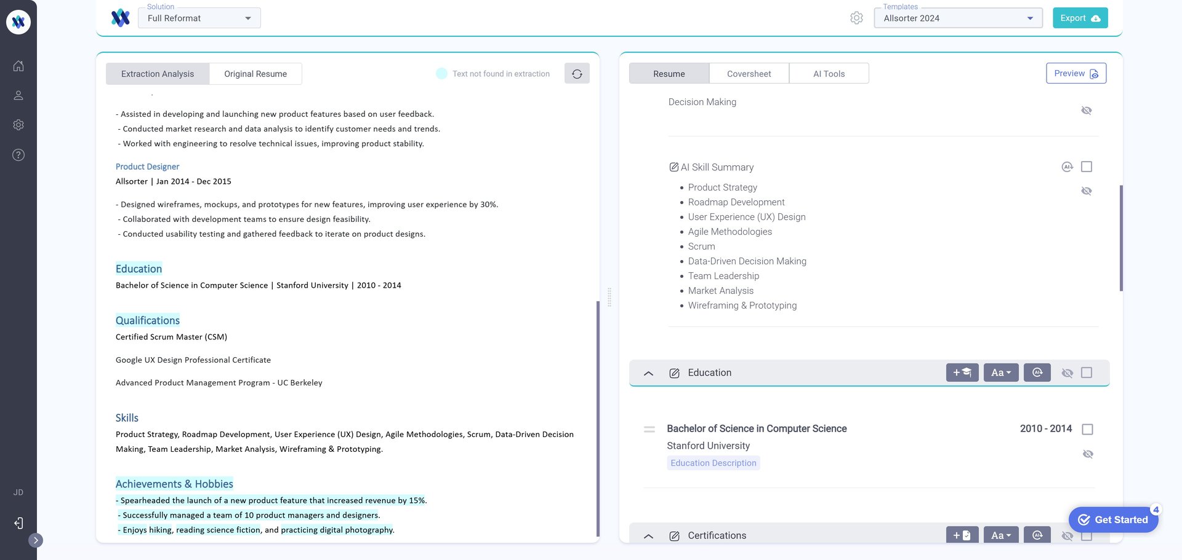Screen dimensions: 1182x560
Task: Open the Templates dropdown showing Allsorter 2024
Action: tap(959, 18)
